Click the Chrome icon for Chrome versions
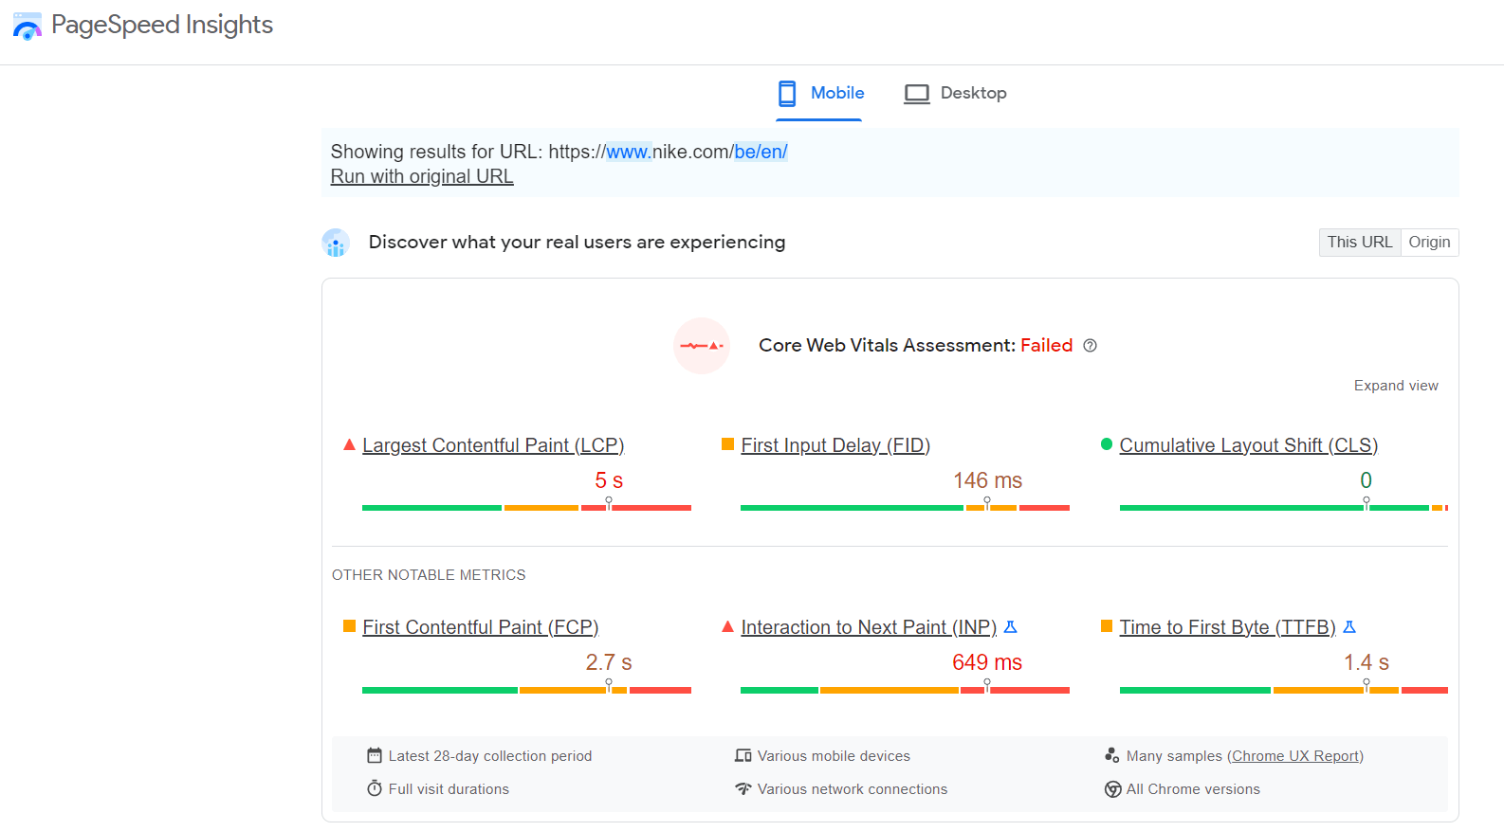This screenshot has width=1504, height=831. [x=1112, y=789]
